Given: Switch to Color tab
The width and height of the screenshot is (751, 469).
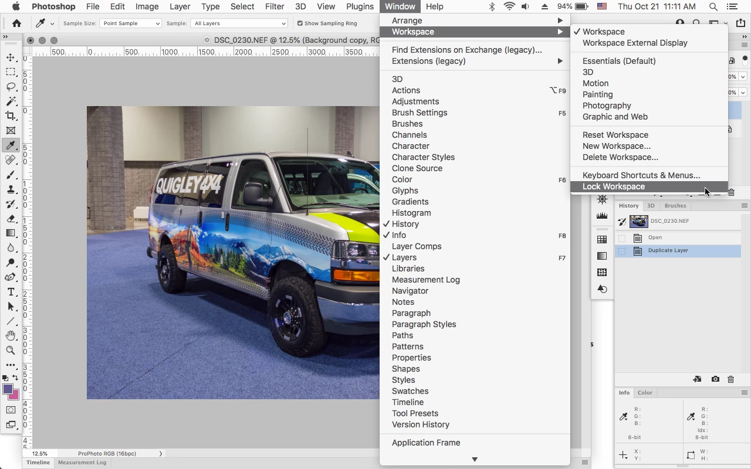Looking at the screenshot, I should (645, 393).
